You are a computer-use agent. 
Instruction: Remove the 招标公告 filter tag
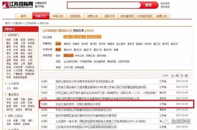coord(100,37)
